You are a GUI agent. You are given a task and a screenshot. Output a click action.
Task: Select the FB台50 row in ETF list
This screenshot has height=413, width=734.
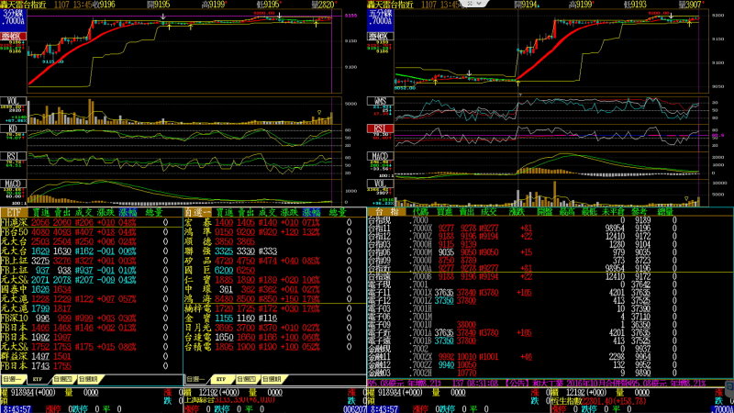(x=15, y=230)
